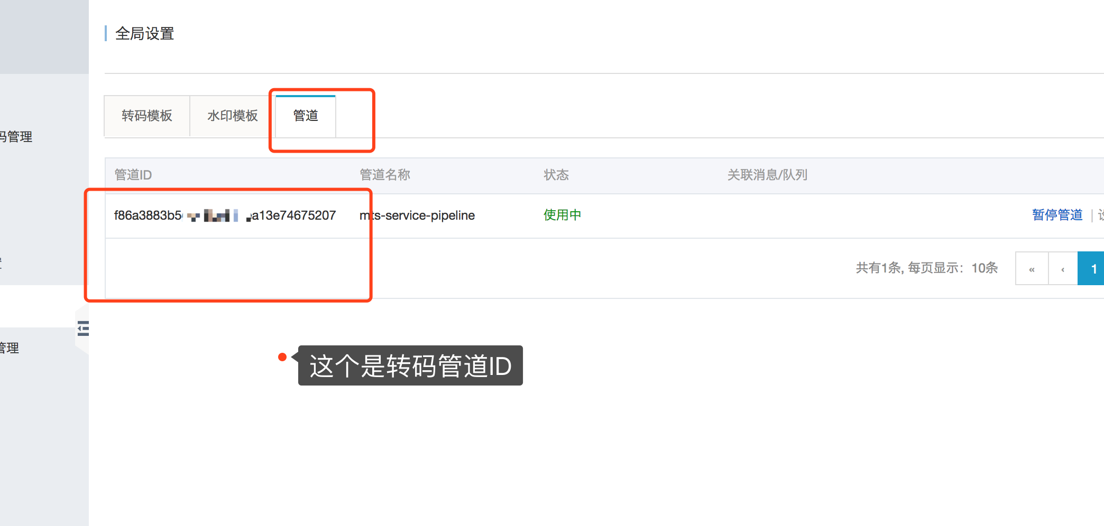Click the 管道ID column header
The width and height of the screenshot is (1104, 526).
click(x=133, y=175)
